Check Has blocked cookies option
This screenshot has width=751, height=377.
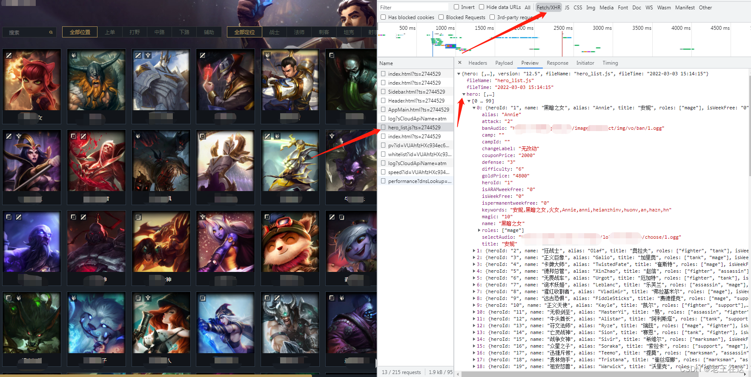pos(383,17)
